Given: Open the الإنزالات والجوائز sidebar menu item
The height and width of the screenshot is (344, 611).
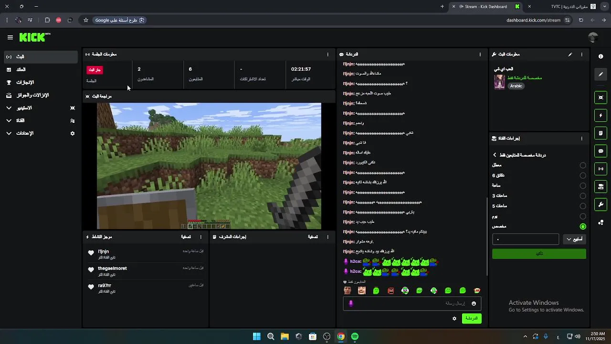Looking at the screenshot, I should [40, 95].
